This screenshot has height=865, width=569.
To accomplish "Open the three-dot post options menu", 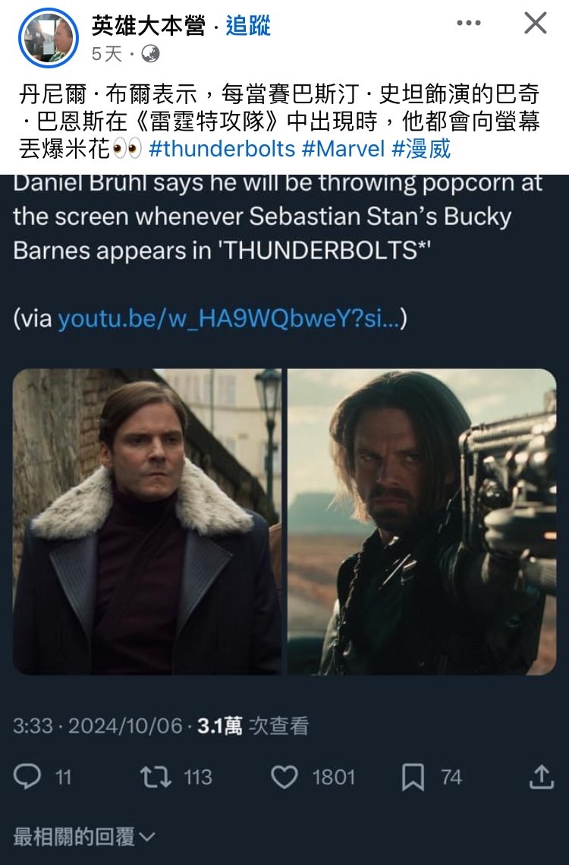I will click(469, 24).
